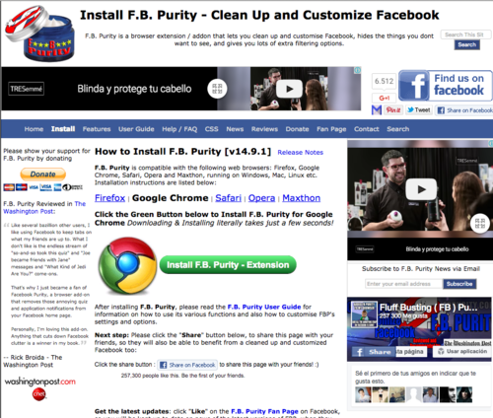Image resolution: width=493 pixels, height=418 pixels.
Task: Click Install F.B. Purity - Extension button
Action: (228, 265)
